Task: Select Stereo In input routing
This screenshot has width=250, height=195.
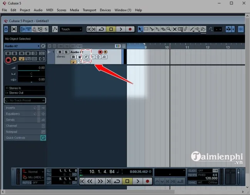Action: coord(25,88)
